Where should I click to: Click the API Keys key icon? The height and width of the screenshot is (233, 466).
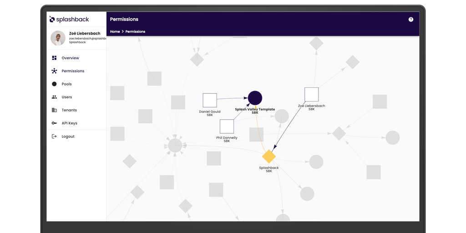tap(54, 123)
